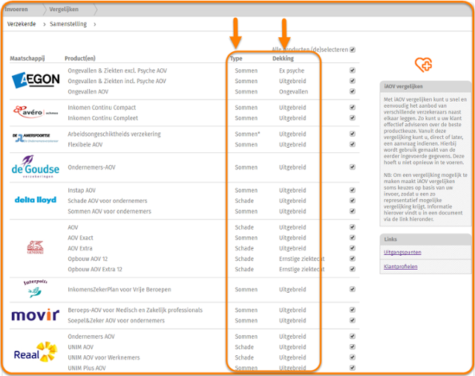475x376 pixels.
Task: Select product name 'Ondernemers AOV' of Reaal
Action: [x=91, y=337]
